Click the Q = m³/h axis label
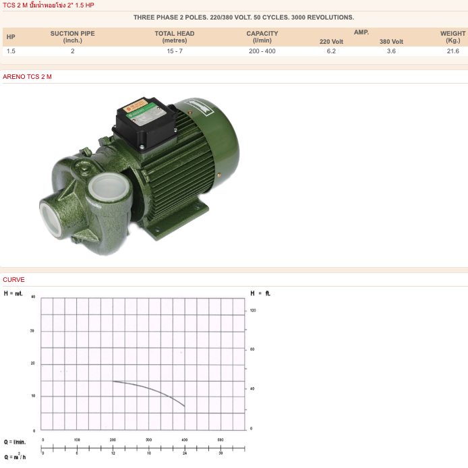Screen dimensions: 468x468 point(15,457)
